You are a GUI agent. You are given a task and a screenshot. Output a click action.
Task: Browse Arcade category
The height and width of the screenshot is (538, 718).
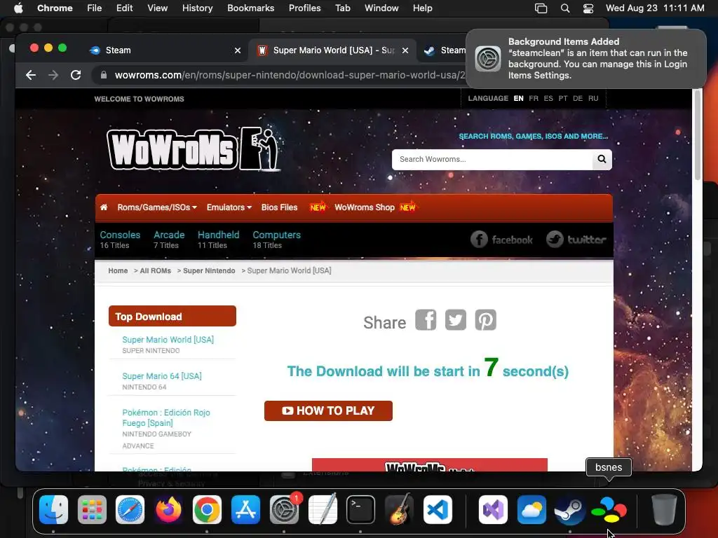point(169,235)
